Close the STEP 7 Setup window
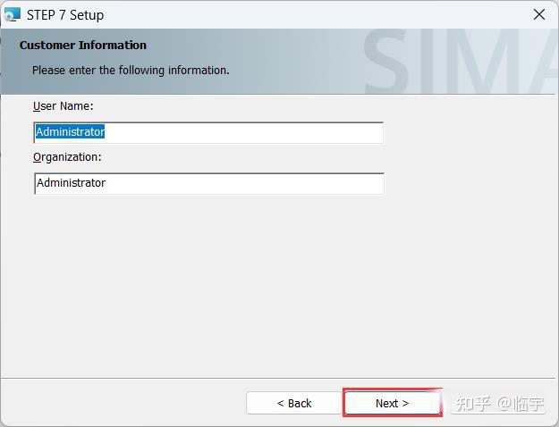 pyautogui.click(x=539, y=14)
